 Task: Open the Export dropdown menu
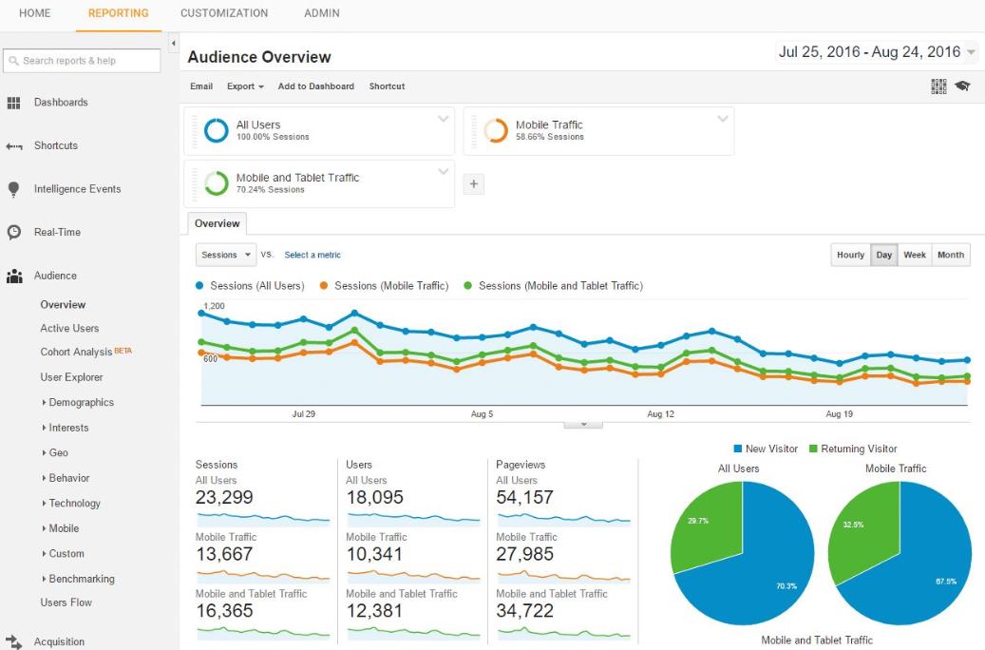245,86
